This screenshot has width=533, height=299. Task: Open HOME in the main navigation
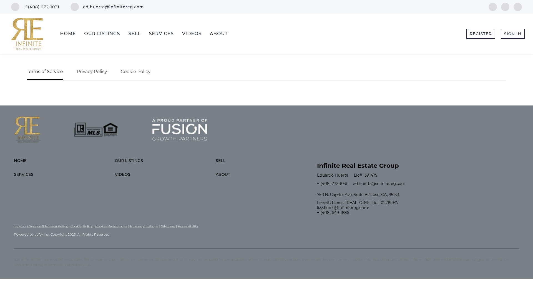point(68,34)
